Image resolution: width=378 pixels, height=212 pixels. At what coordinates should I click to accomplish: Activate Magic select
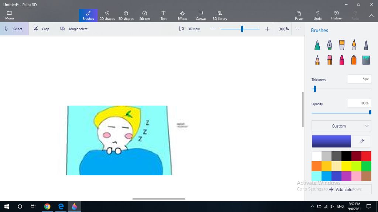74,29
